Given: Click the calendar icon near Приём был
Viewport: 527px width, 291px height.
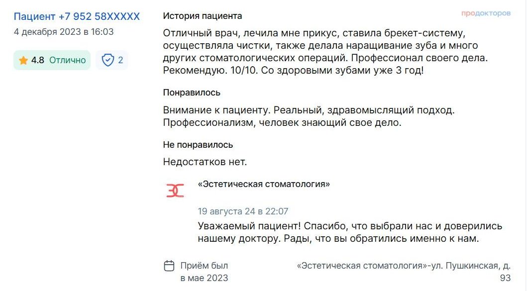Looking at the screenshot, I should 169,266.
